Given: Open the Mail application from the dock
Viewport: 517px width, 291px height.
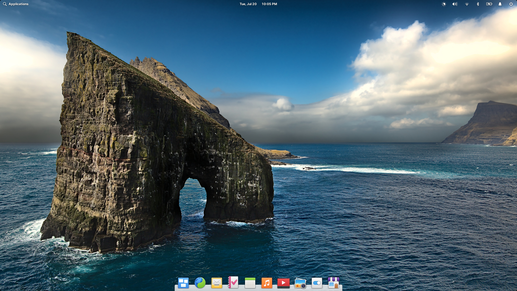Looking at the screenshot, I should (217, 283).
